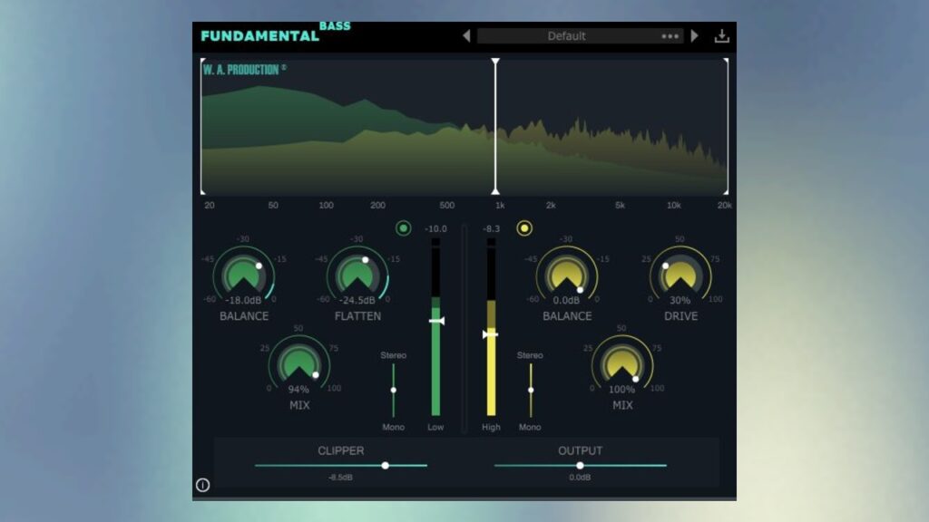Image resolution: width=929 pixels, height=522 pixels.
Task: Click the W. A. Production logo
Action: click(x=240, y=68)
